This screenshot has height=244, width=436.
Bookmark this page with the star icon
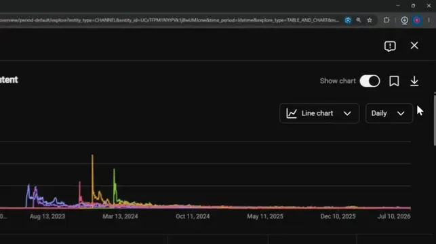click(370, 20)
